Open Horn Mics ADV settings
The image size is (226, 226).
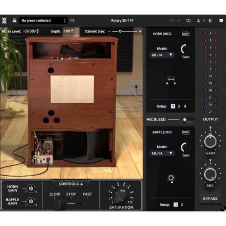click(186, 34)
